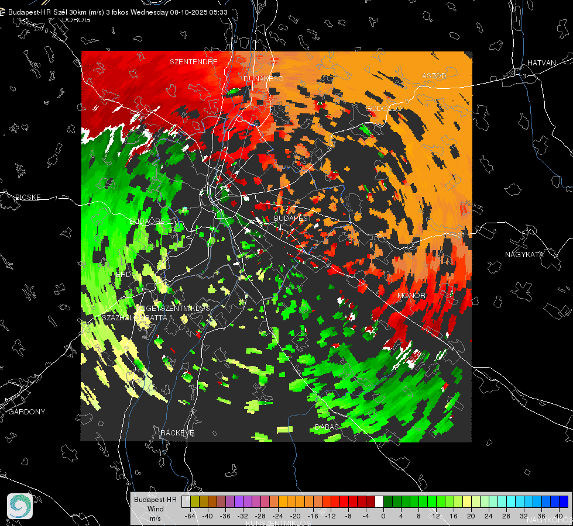Click the blue swirl logo icon

click(x=20, y=506)
